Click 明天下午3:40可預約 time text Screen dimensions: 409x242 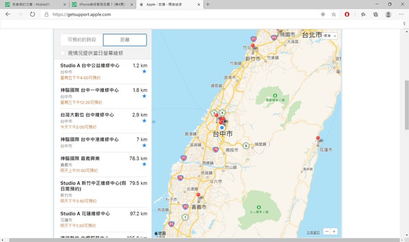click(x=78, y=201)
